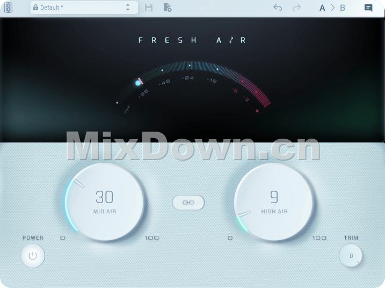
Task: Copy A settings to B arrow
Action: pyautogui.click(x=332, y=8)
